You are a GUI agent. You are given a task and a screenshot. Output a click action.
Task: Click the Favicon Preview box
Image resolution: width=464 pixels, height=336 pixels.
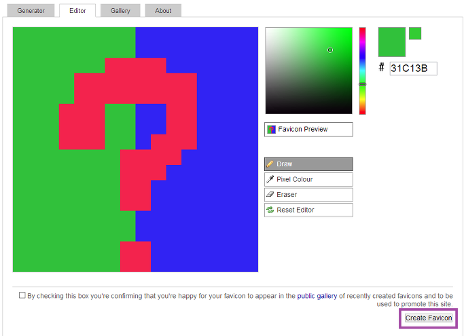308,130
